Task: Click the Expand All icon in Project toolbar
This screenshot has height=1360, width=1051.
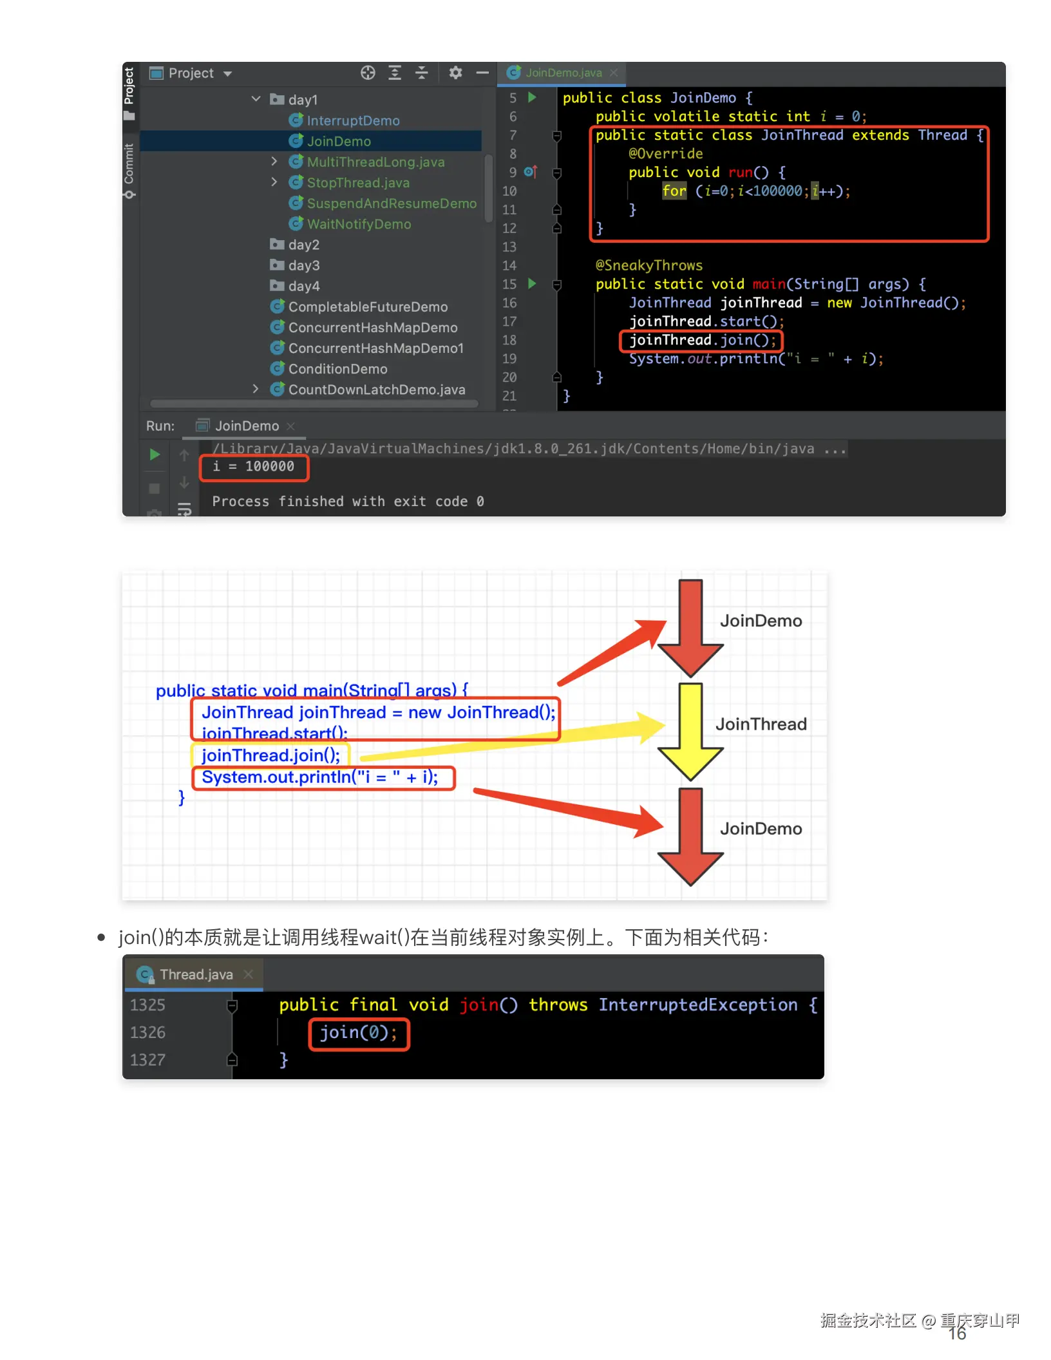Action: (395, 73)
